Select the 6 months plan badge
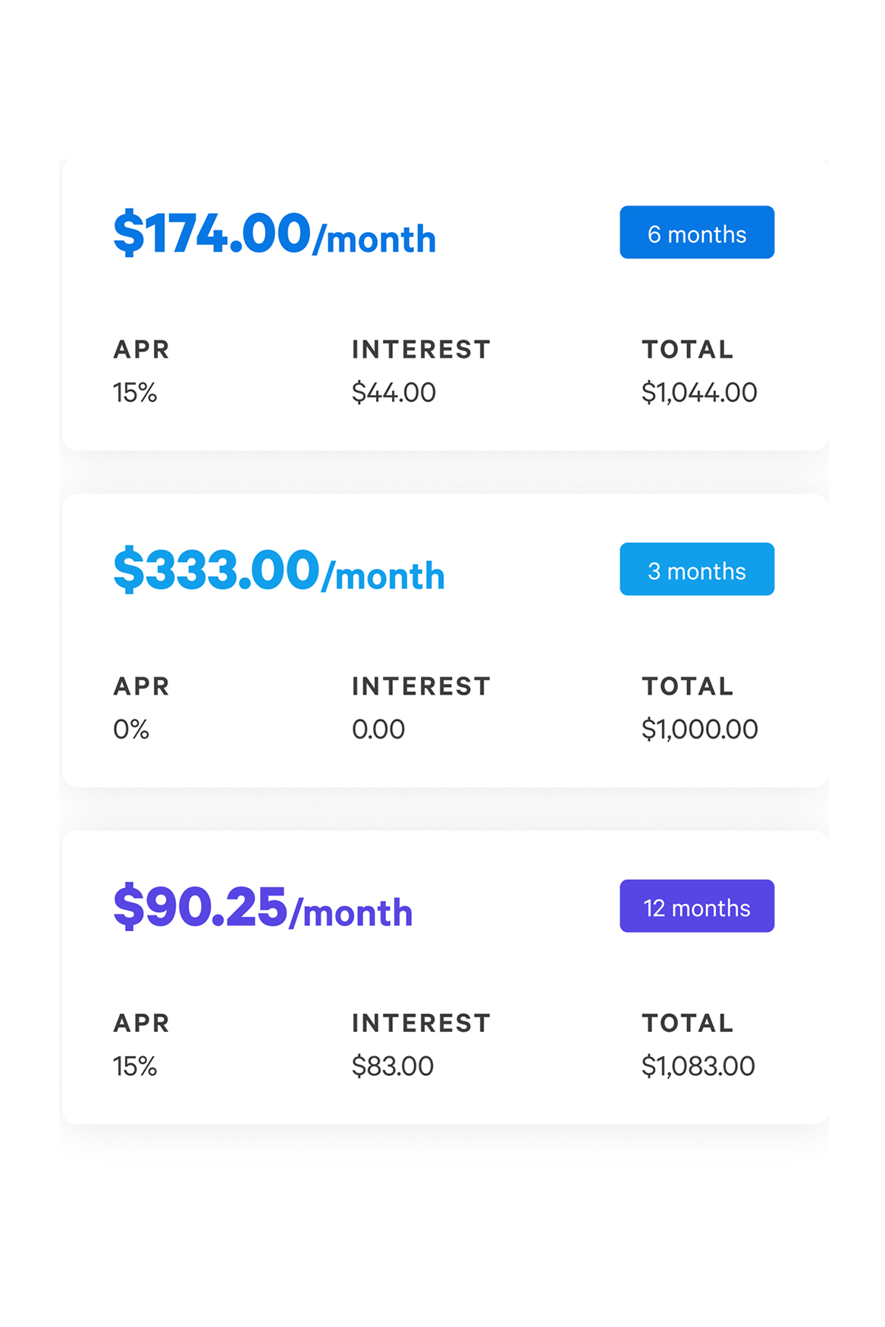 tap(697, 232)
